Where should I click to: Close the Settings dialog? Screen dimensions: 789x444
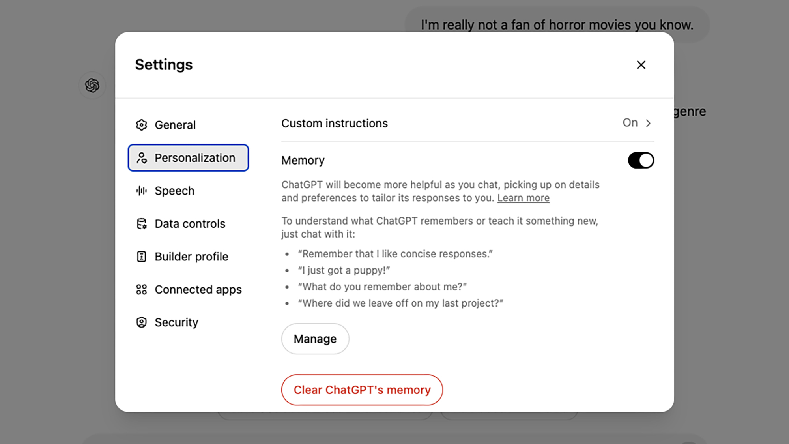(x=641, y=65)
